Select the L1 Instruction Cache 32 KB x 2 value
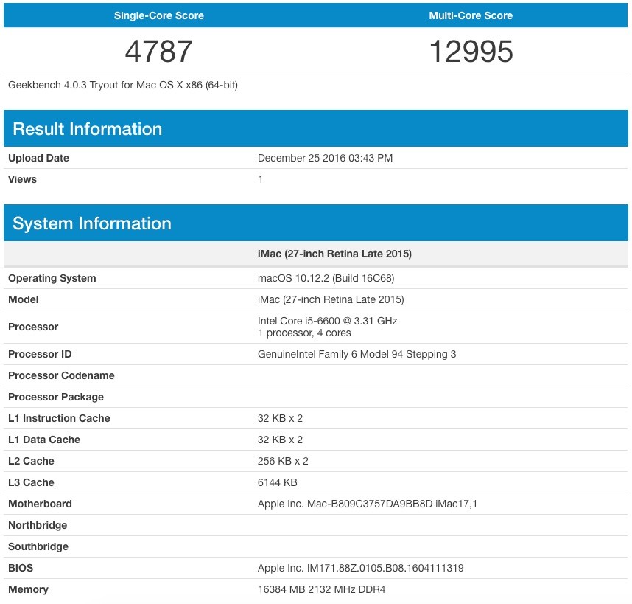Image resolution: width=632 pixels, height=604 pixels. (x=280, y=418)
